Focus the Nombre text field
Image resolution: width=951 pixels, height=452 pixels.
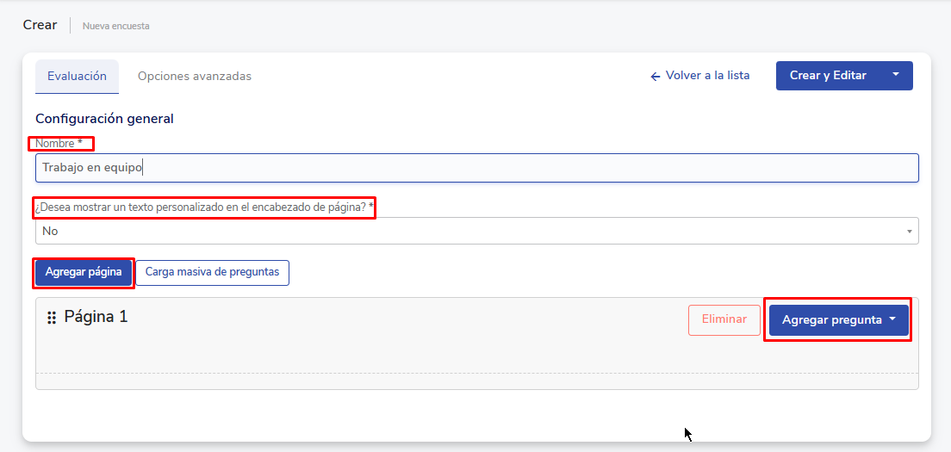pos(476,168)
